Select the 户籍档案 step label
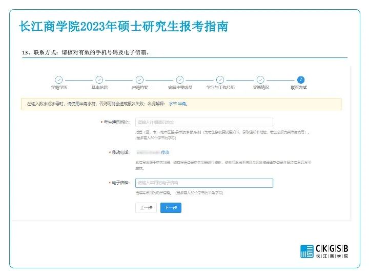The width and height of the screenshot is (369, 277). [140, 88]
